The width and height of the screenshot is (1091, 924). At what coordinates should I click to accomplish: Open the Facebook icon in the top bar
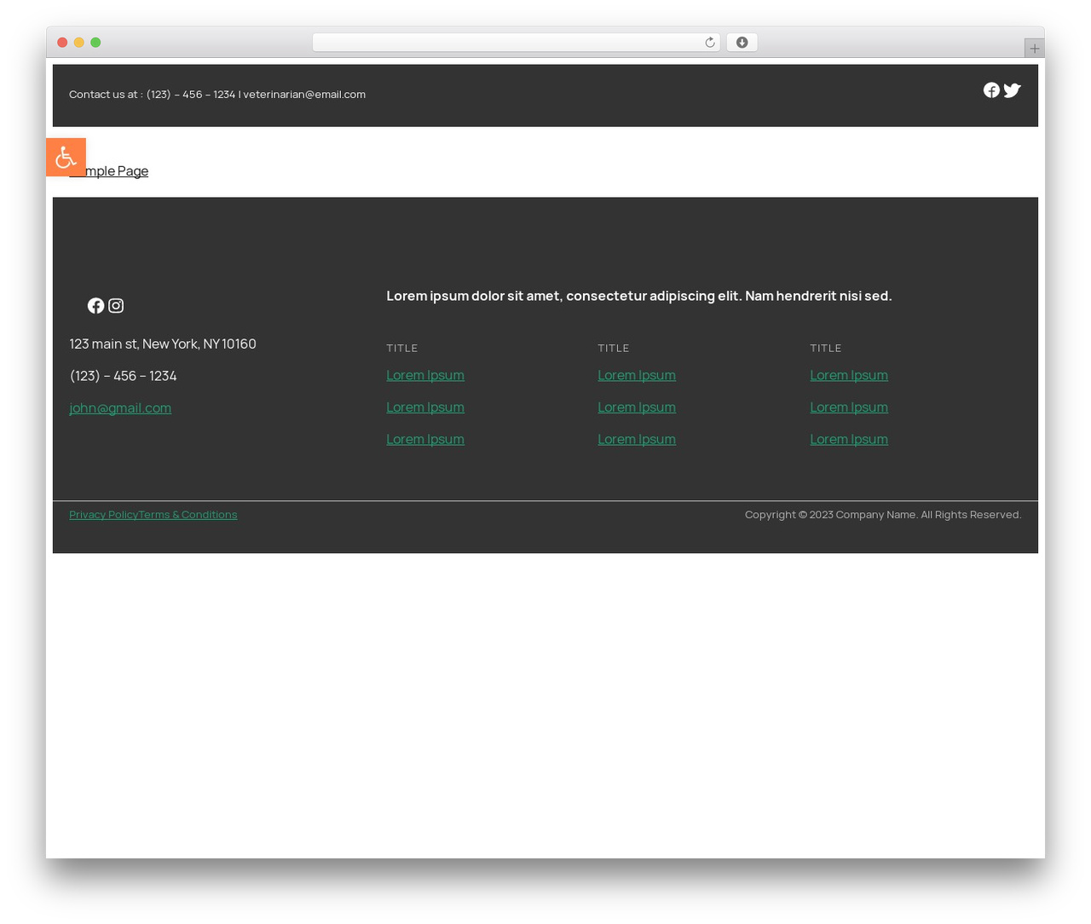click(991, 90)
